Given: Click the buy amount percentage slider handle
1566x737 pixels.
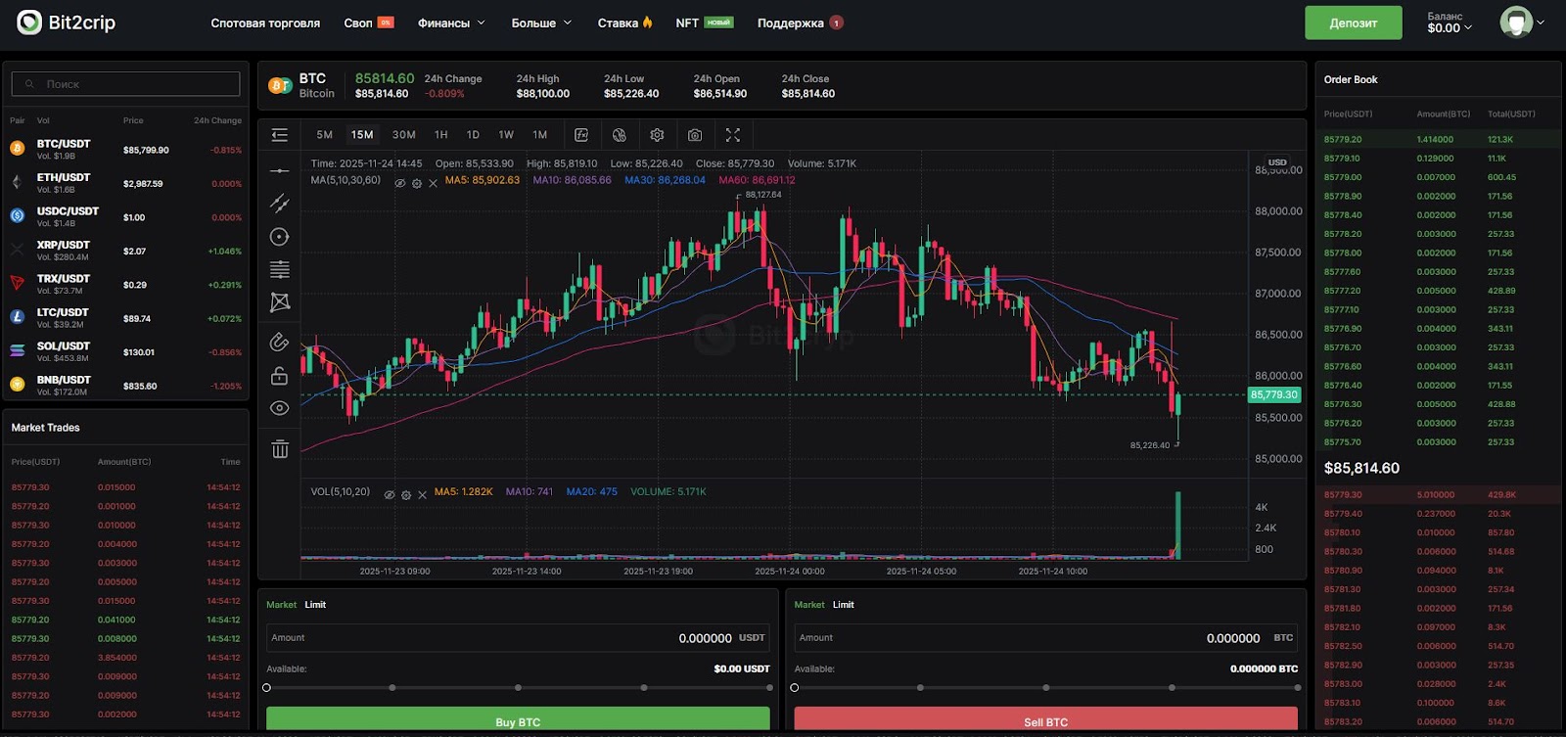Looking at the screenshot, I should coord(266,688).
